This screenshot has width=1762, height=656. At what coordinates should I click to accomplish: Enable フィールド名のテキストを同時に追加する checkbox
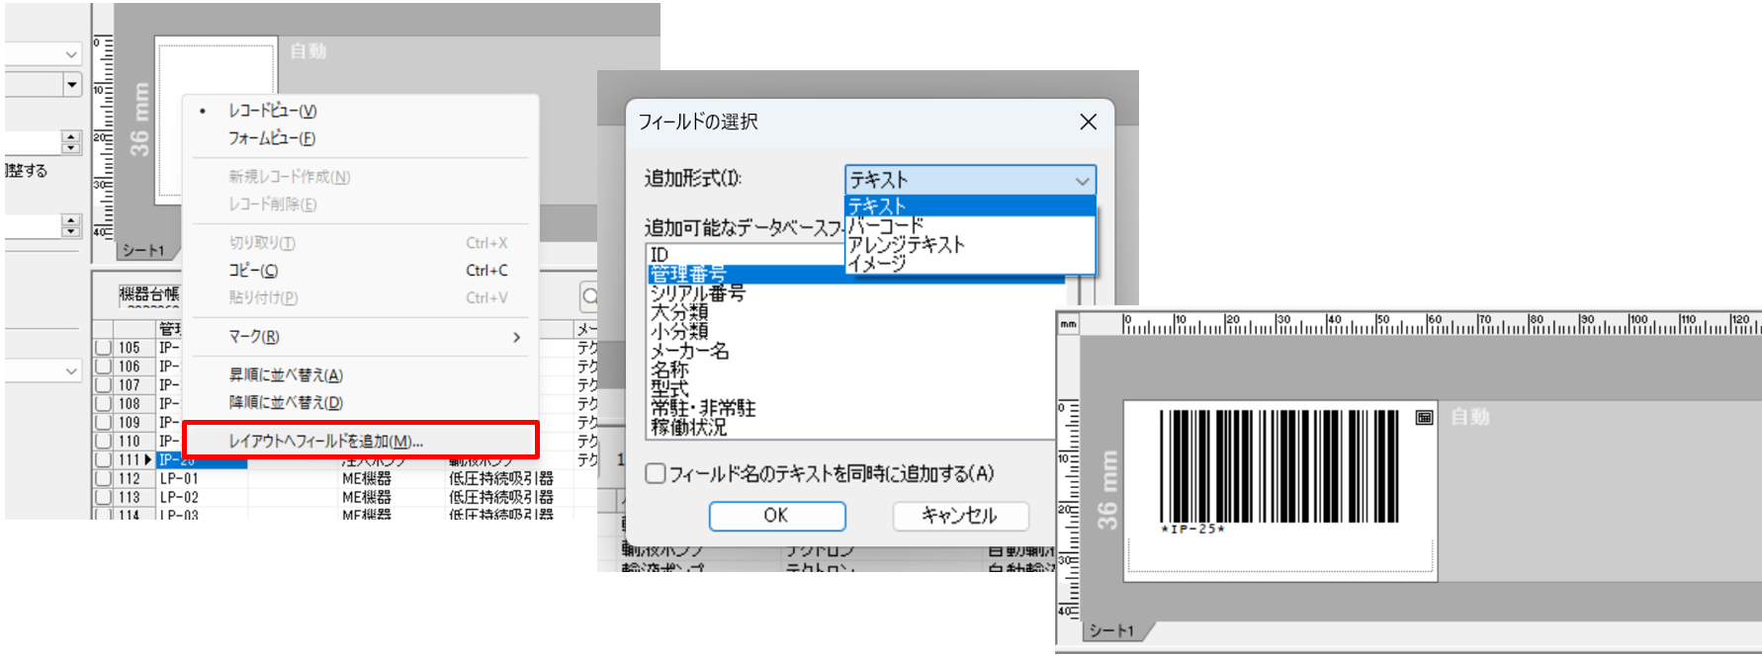(655, 473)
